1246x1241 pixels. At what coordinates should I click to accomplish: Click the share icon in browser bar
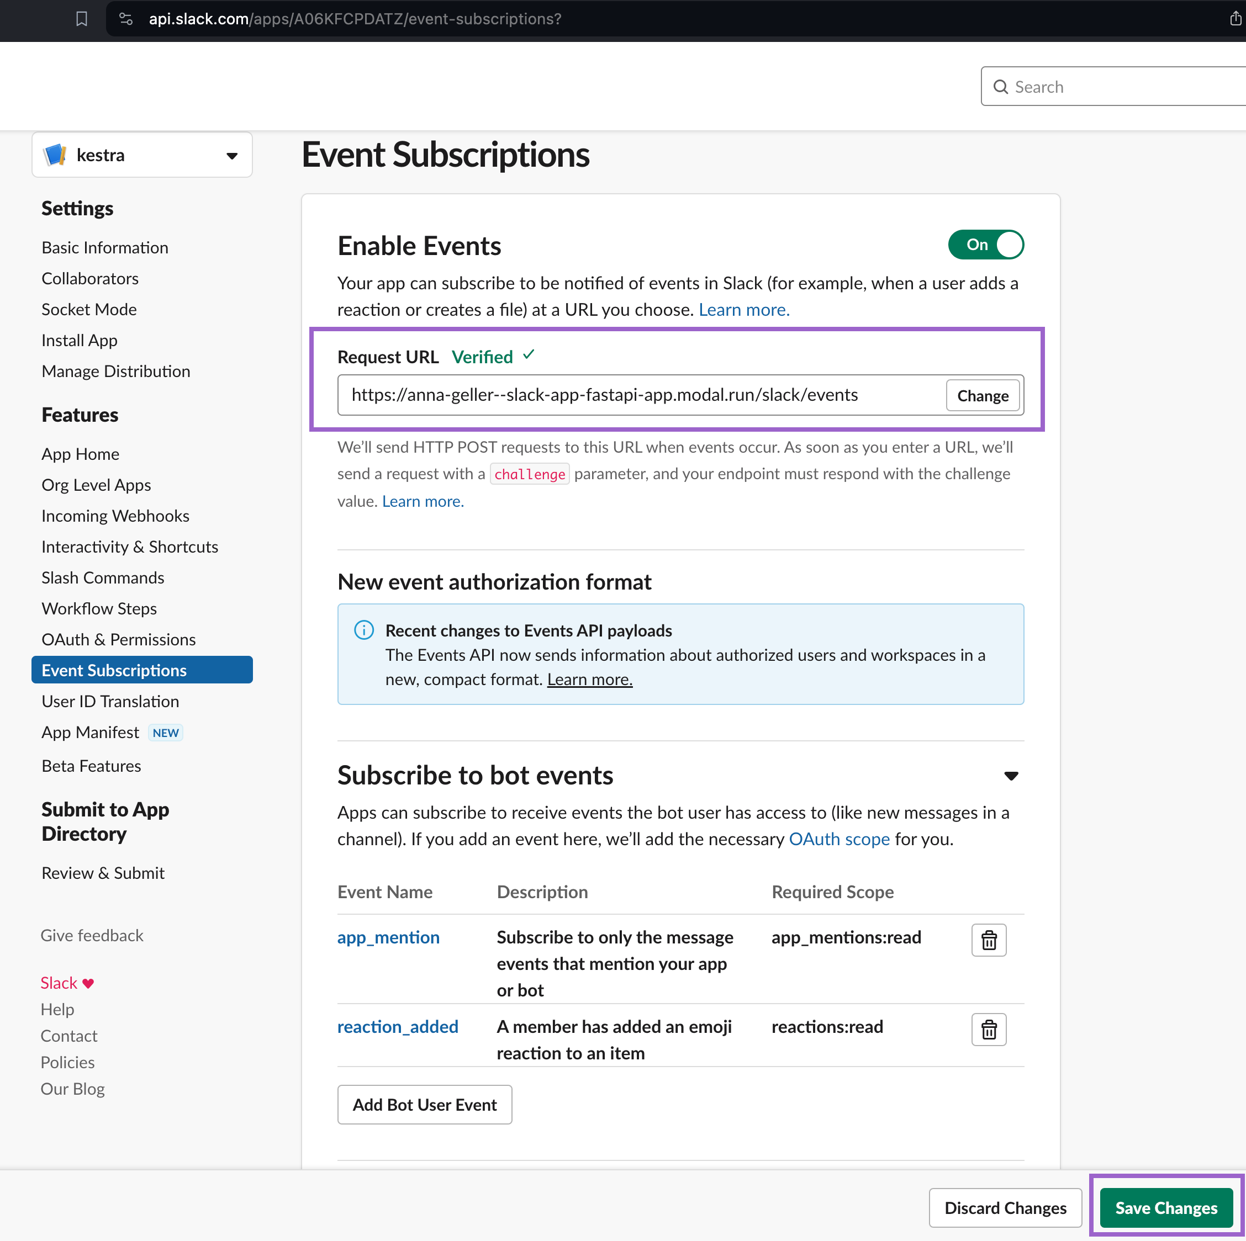pos(1234,19)
